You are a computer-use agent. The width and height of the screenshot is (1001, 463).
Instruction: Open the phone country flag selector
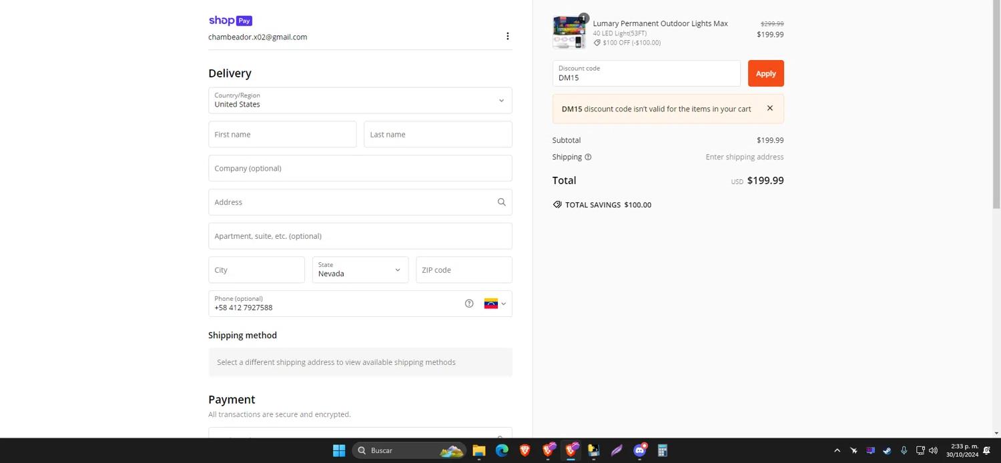click(x=494, y=304)
